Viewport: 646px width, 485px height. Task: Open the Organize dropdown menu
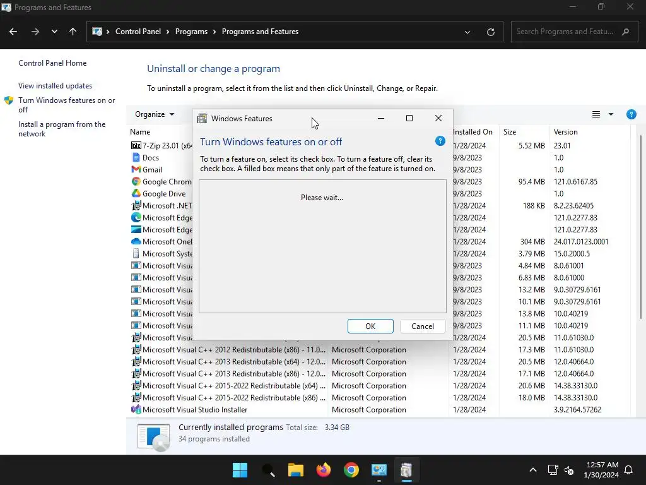click(155, 114)
